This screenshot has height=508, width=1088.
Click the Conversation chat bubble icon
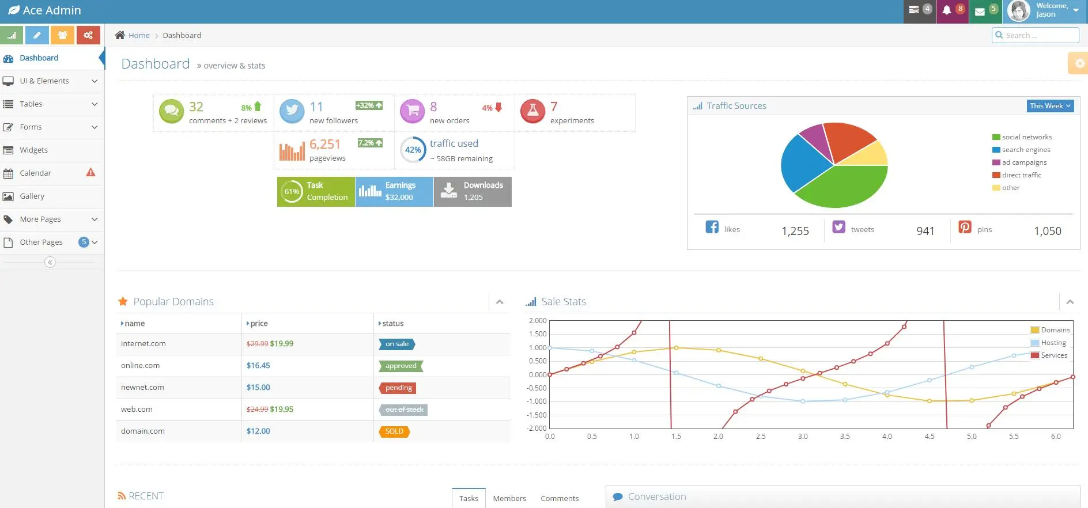[618, 497]
